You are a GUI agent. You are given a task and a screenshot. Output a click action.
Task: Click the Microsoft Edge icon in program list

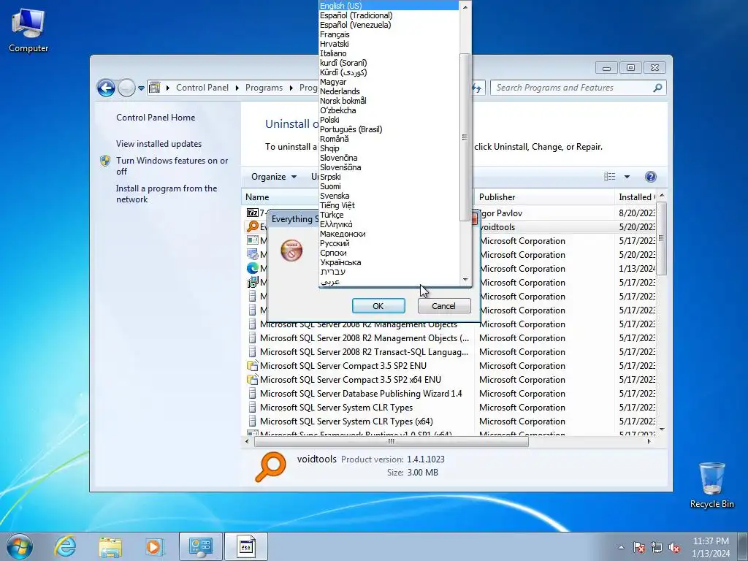(252, 269)
